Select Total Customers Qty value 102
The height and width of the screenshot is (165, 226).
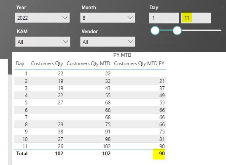(x=59, y=154)
